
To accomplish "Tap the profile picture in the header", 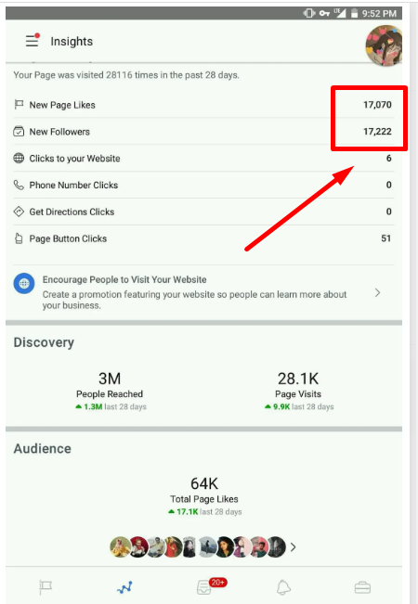I will (384, 45).
